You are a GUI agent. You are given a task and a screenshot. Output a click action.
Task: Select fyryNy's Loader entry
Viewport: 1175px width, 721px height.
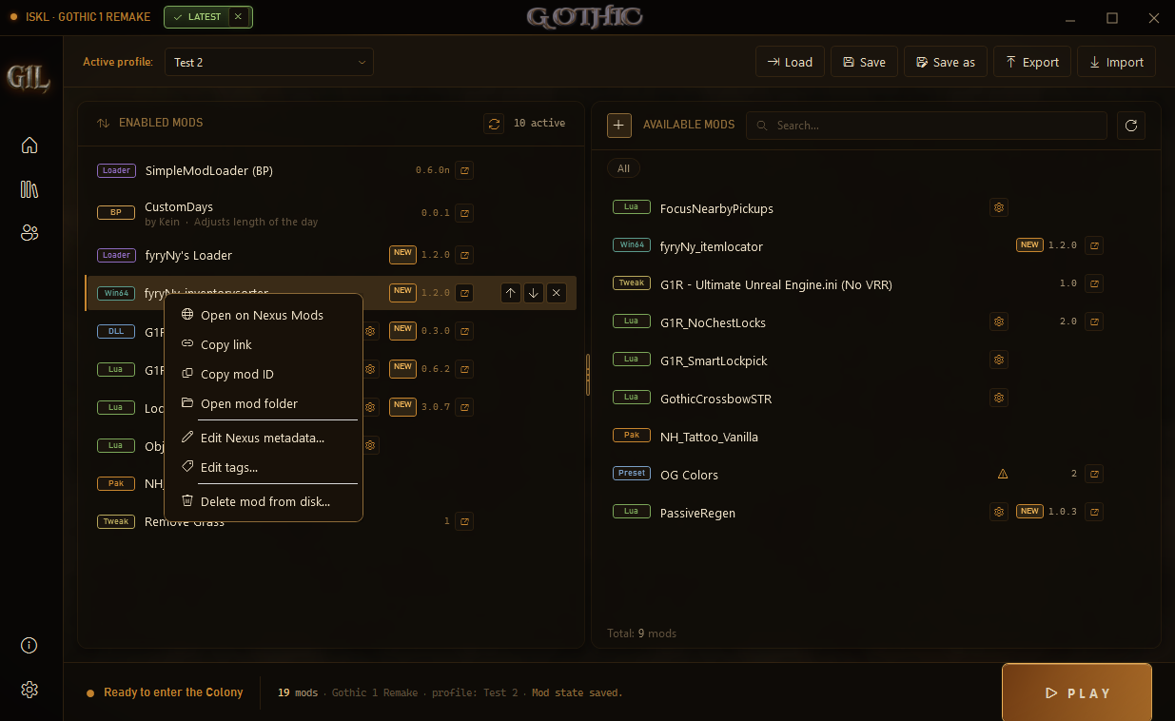pos(331,255)
